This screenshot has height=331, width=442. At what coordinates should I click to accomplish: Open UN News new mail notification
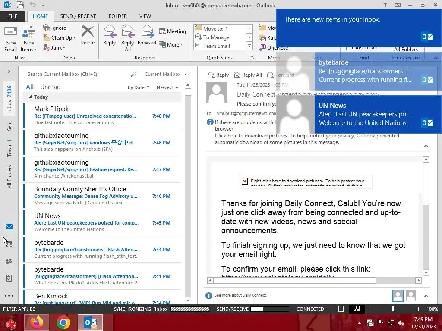click(359, 114)
